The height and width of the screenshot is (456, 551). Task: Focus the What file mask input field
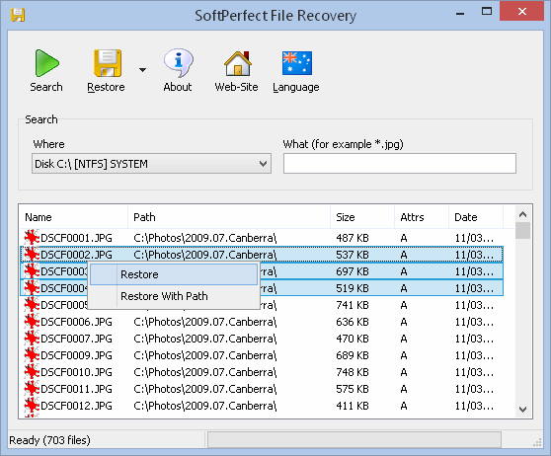click(x=400, y=164)
